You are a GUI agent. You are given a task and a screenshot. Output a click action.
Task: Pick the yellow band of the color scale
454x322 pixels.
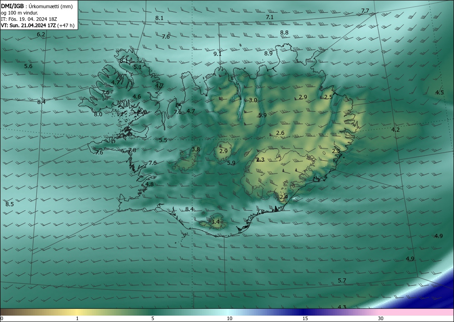click(76, 312)
